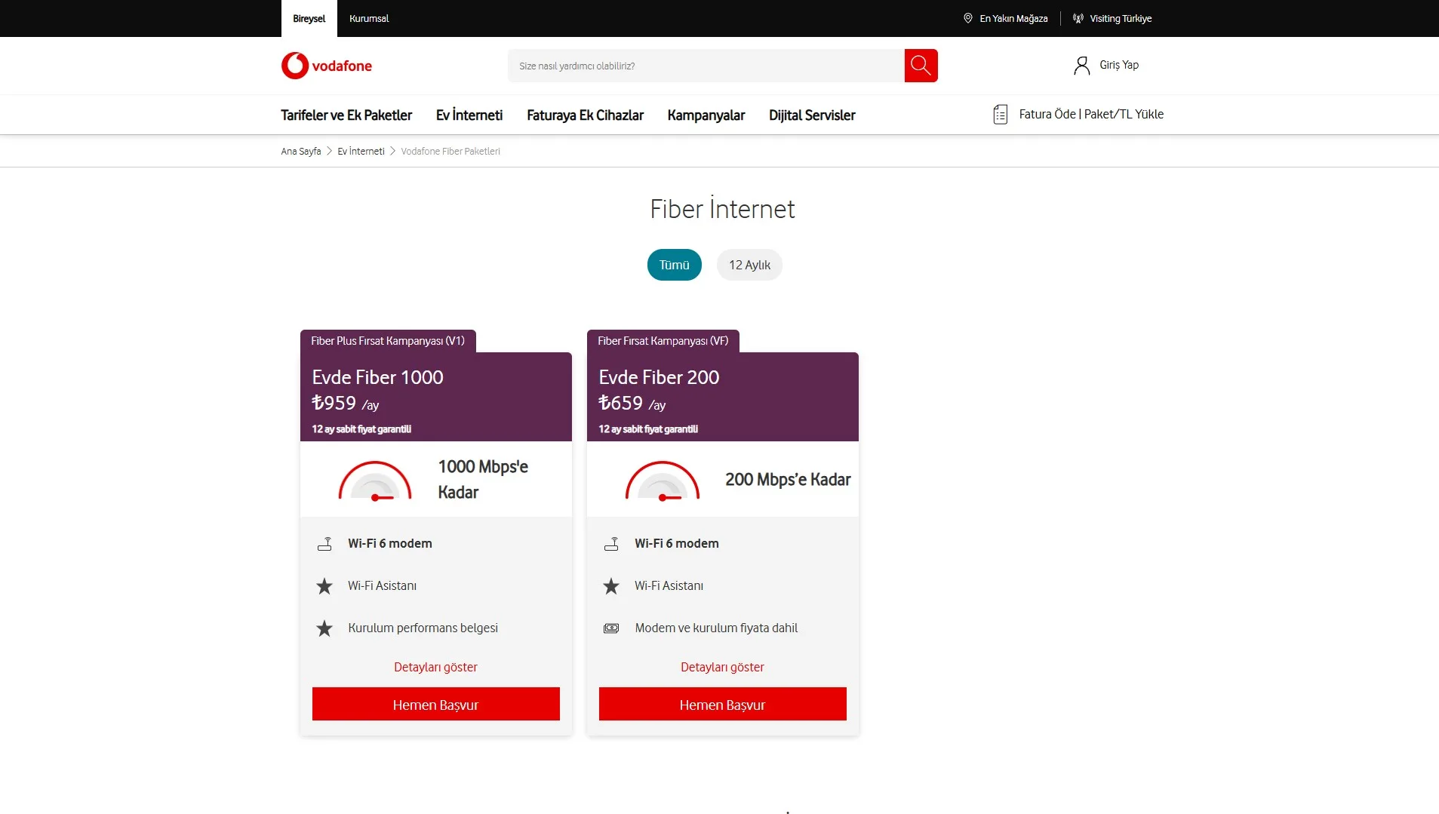This screenshot has height=814, width=1439.
Task: Click the invoice icon next to Fatura Öde
Action: pyautogui.click(x=1000, y=115)
